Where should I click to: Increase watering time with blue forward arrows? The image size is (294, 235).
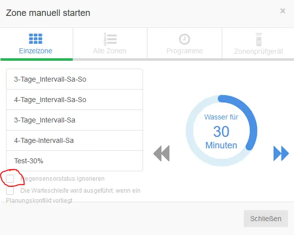281,153
